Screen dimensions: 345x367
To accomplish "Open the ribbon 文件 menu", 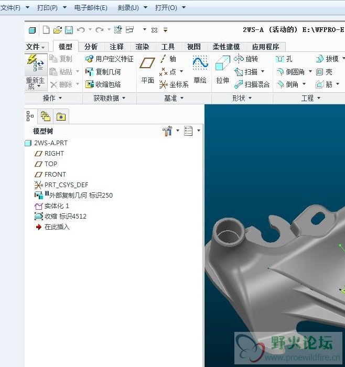I will click(x=36, y=47).
